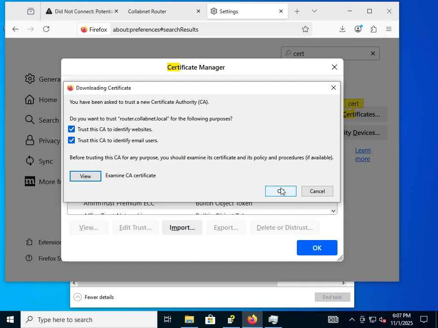Open the Windows Start menu

[10, 319]
